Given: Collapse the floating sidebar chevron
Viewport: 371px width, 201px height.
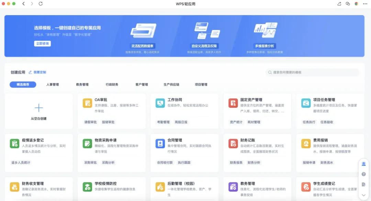Looking at the screenshot, I should point(364,195).
